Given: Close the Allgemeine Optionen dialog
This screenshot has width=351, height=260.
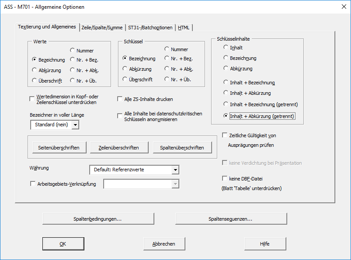Looking at the screenshot, I should point(344,7).
